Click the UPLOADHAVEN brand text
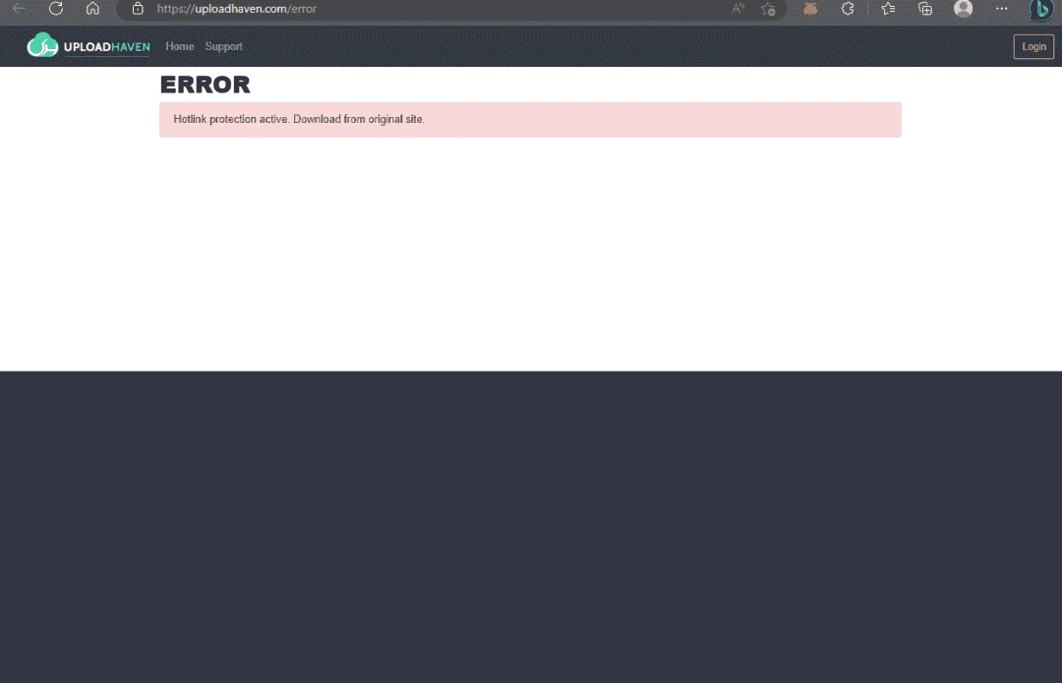The width and height of the screenshot is (1062, 683). tap(106, 47)
